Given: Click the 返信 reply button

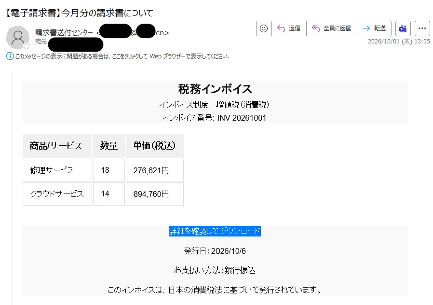Looking at the screenshot, I should click(x=289, y=28).
